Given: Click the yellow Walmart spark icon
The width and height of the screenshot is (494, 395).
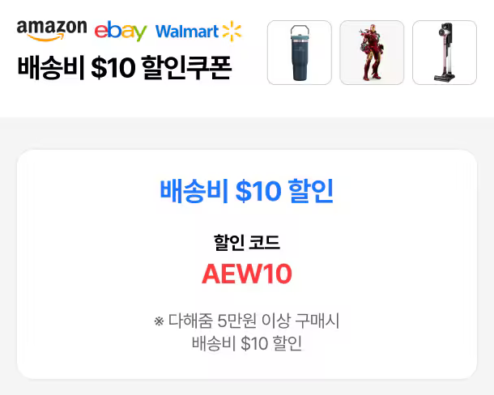Looking at the screenshot, I should click(x=232, y=31).
